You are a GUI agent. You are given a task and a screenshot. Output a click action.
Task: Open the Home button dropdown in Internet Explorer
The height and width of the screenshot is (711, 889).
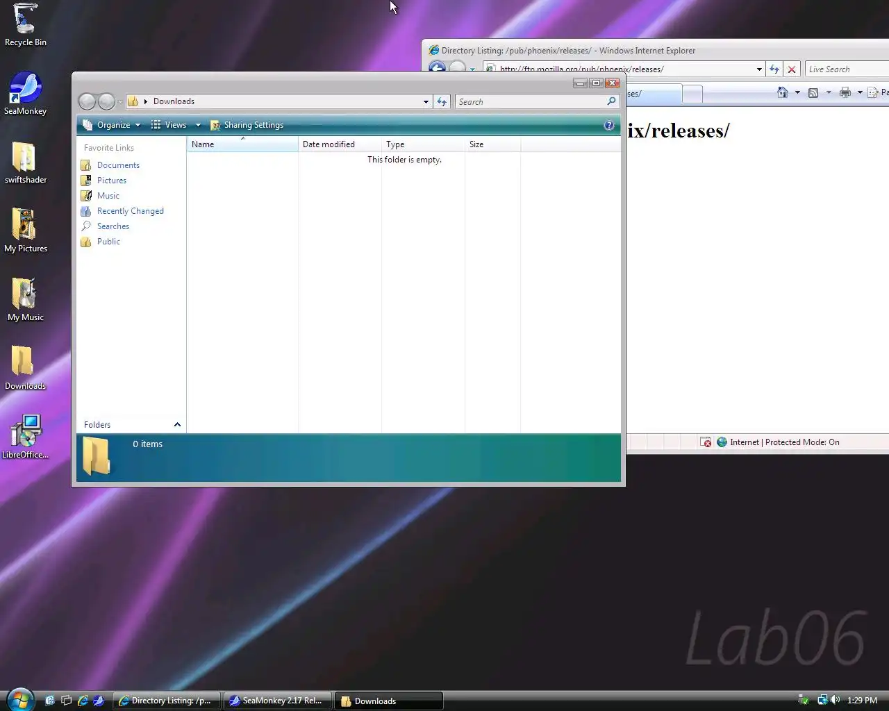point(797,92)
